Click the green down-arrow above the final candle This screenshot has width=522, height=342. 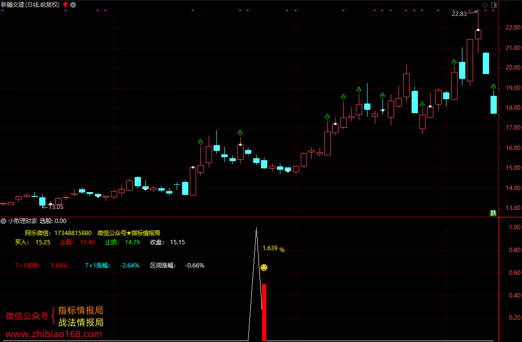tap(493, 87)
